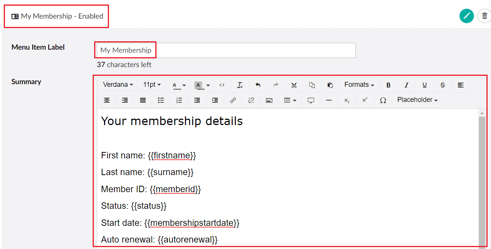
Task: Open the 11pt font size dropdown
Action: pyautogui.click(x=152, y=85)
